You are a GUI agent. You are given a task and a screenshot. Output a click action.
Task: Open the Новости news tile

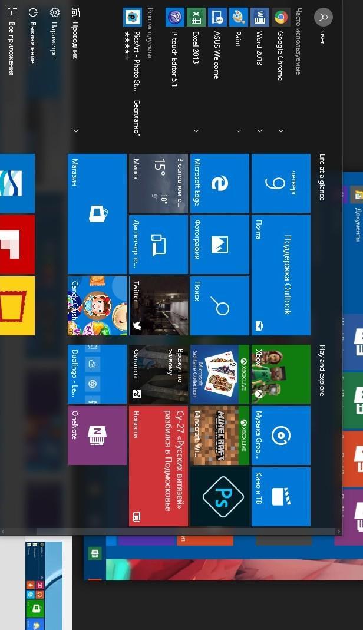click(158, 466)
